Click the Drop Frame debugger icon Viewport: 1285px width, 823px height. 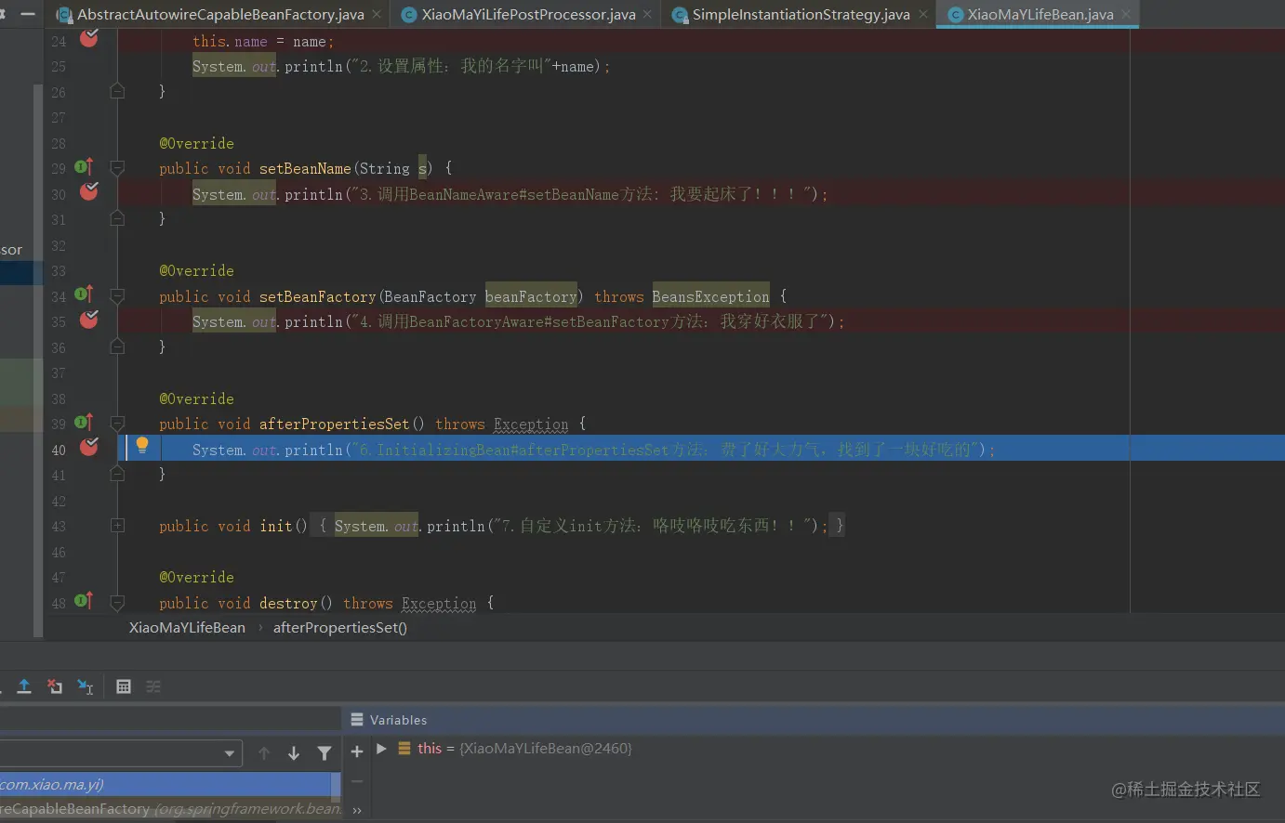click(55, 686)
